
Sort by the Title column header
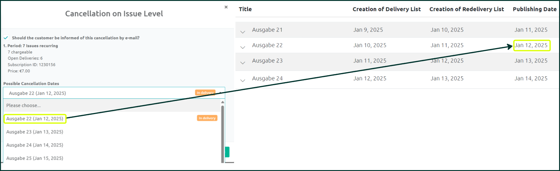[245, 9]
